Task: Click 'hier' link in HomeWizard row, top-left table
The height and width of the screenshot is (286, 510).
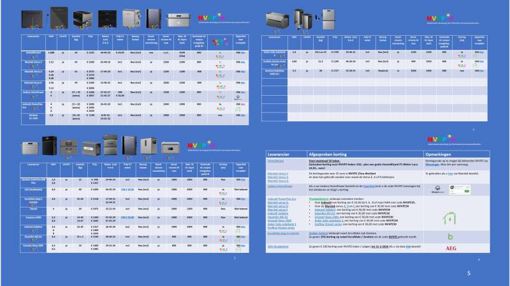Action: [x=243, y=52]
